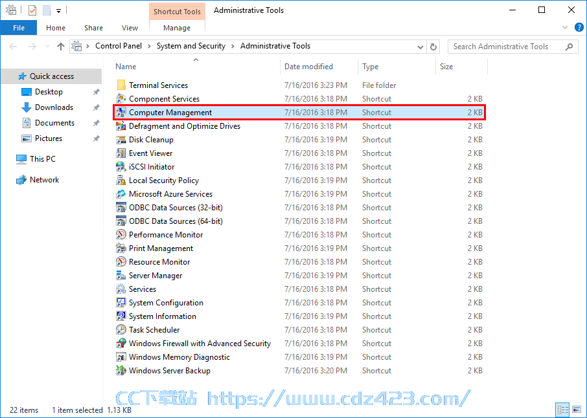Click the Defragment and Optimize Drives icon

121,126
